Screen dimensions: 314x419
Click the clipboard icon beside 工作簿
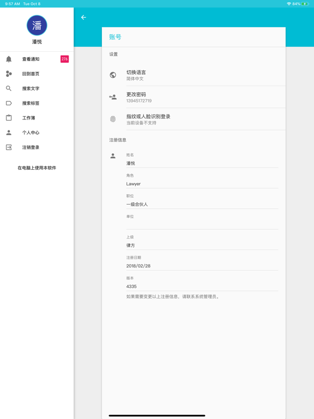click(x=9, y=118)
